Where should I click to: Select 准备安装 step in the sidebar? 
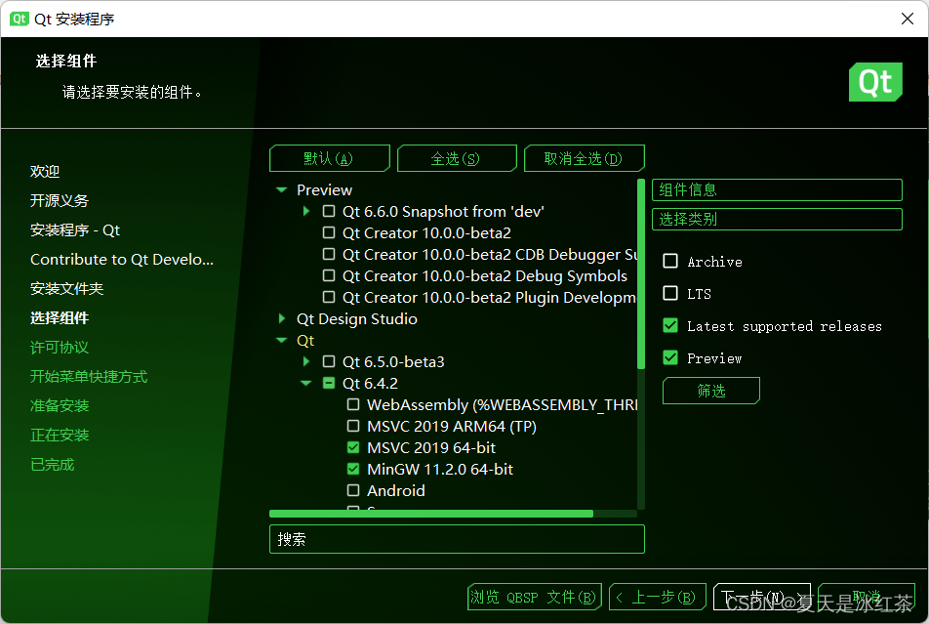coord(60,405)
